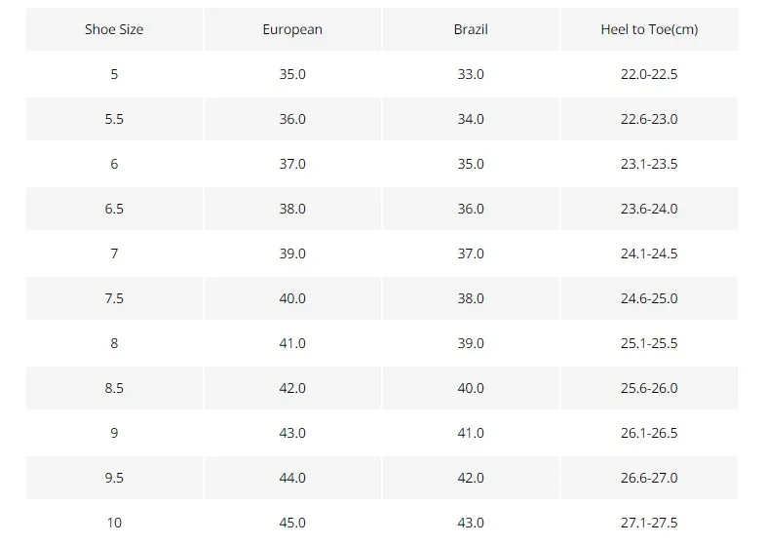
Task: Click European size 45.0 cell
Action: [x=292, y=523]
